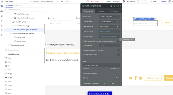Check This input should not be empty

click(x=119, y=50)
